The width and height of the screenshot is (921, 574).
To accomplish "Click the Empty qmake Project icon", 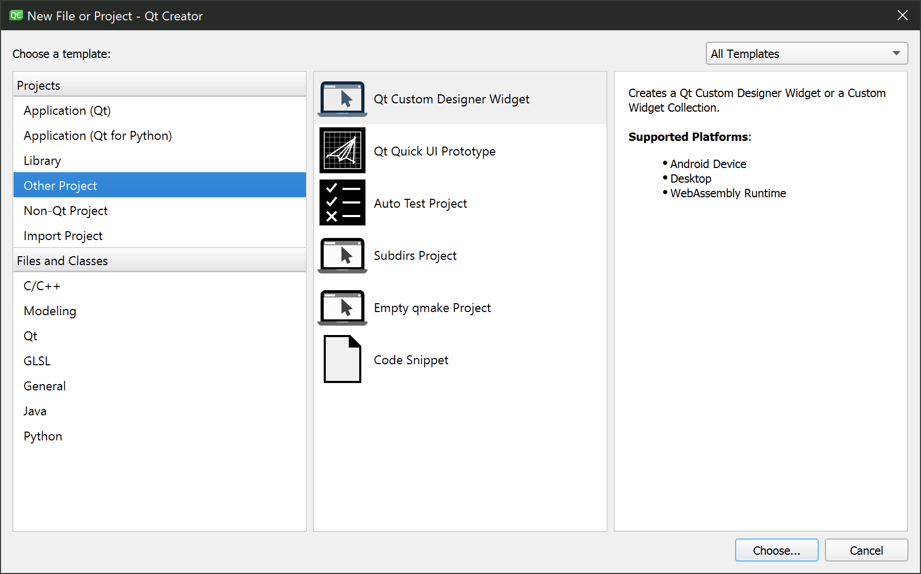I will (x=343, y=307).
